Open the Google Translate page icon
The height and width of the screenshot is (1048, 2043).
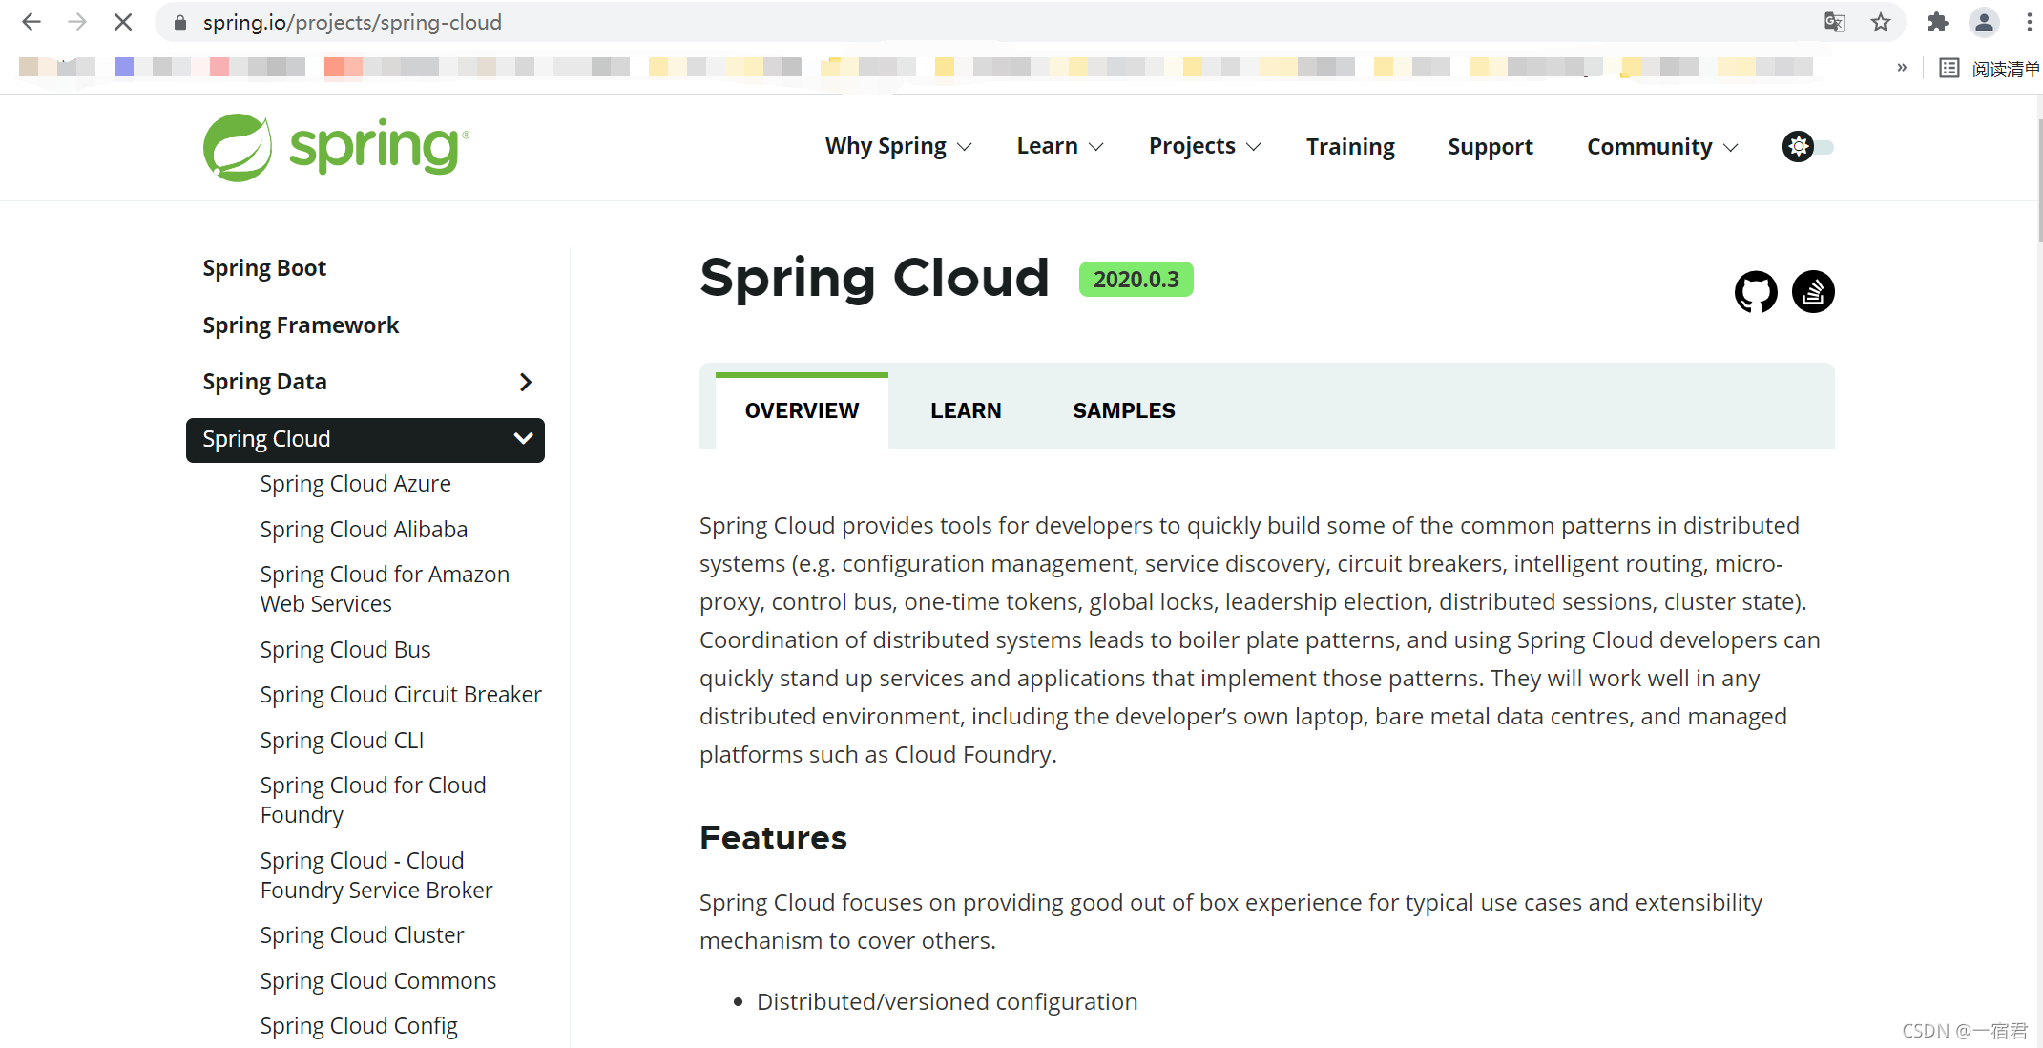1834,22
